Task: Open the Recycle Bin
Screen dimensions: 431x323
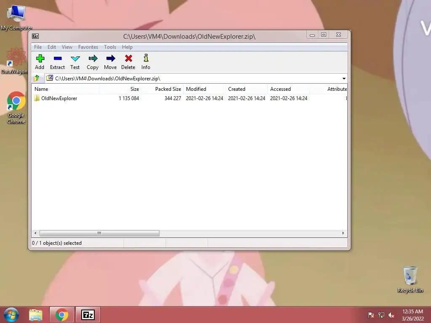Action: [x=410, y=279]
